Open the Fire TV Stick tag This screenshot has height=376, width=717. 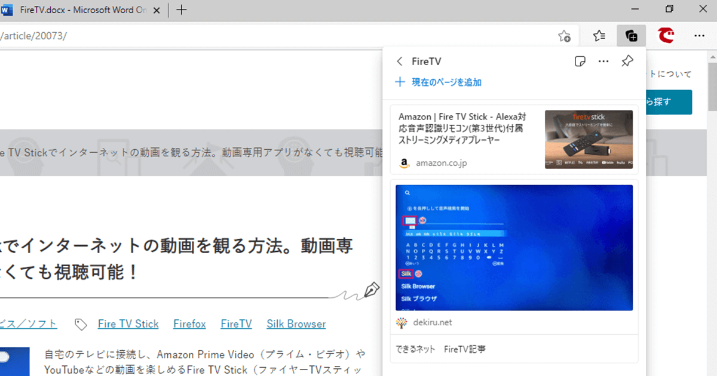pos(128,324)
